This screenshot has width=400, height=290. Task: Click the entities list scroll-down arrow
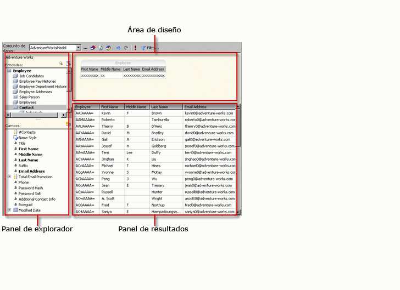[69, 110]
